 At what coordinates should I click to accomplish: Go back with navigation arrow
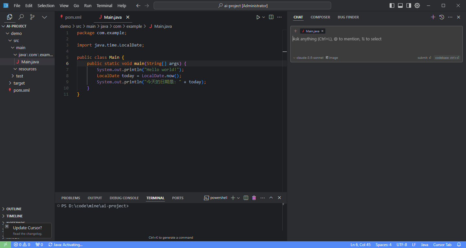click(138, 5)
